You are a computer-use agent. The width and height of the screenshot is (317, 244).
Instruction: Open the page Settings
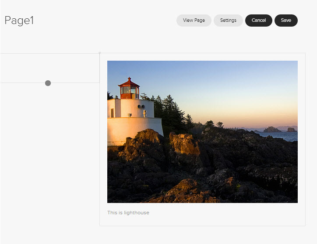pyautogui.click(x=228, y=21)
